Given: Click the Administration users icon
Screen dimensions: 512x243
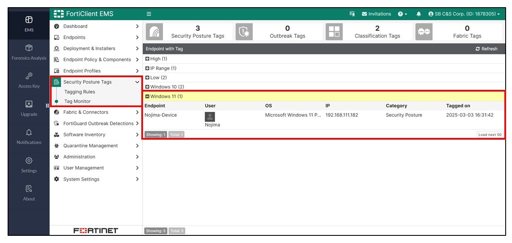Looking at the screenshot, I should [x=56, y=157].
